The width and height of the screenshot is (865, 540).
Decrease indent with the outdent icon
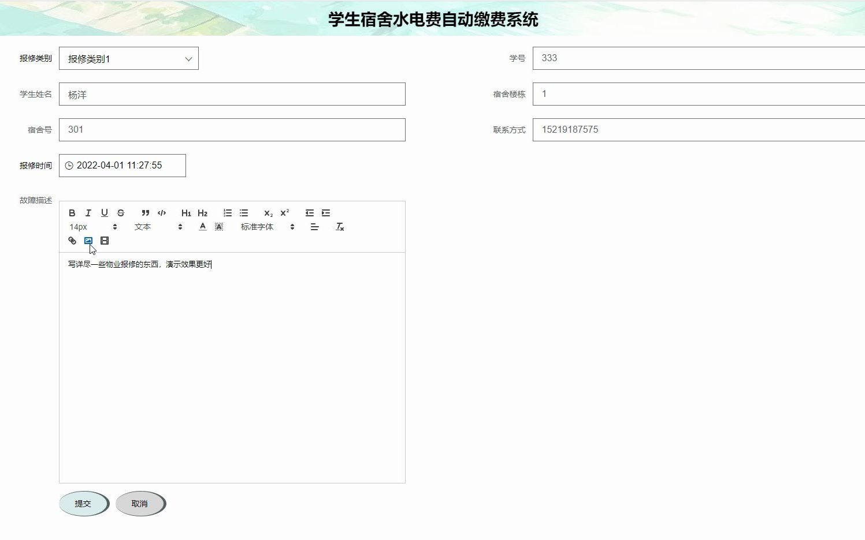click(x=310, y=213)
